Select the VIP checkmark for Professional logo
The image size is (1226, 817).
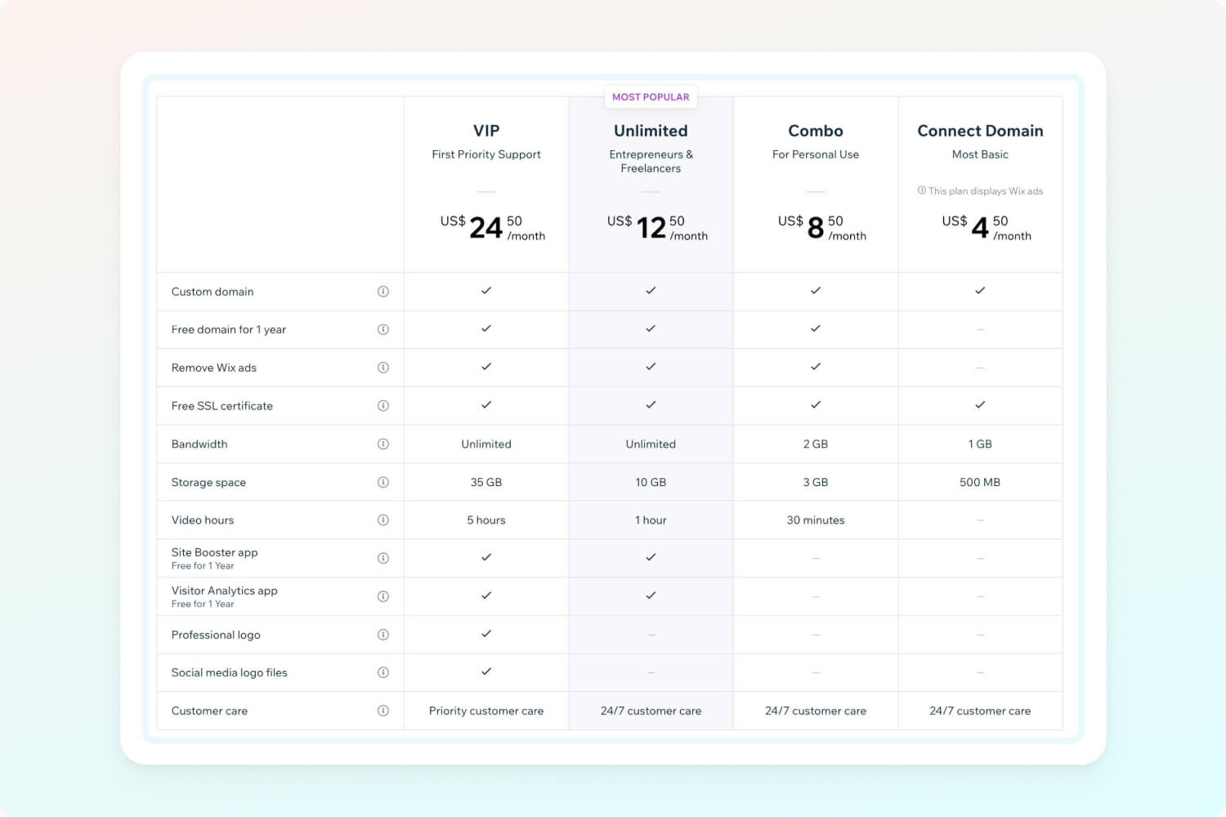pos(486,634)
